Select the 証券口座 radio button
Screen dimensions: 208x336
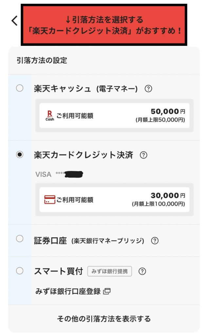coord(20,239)
